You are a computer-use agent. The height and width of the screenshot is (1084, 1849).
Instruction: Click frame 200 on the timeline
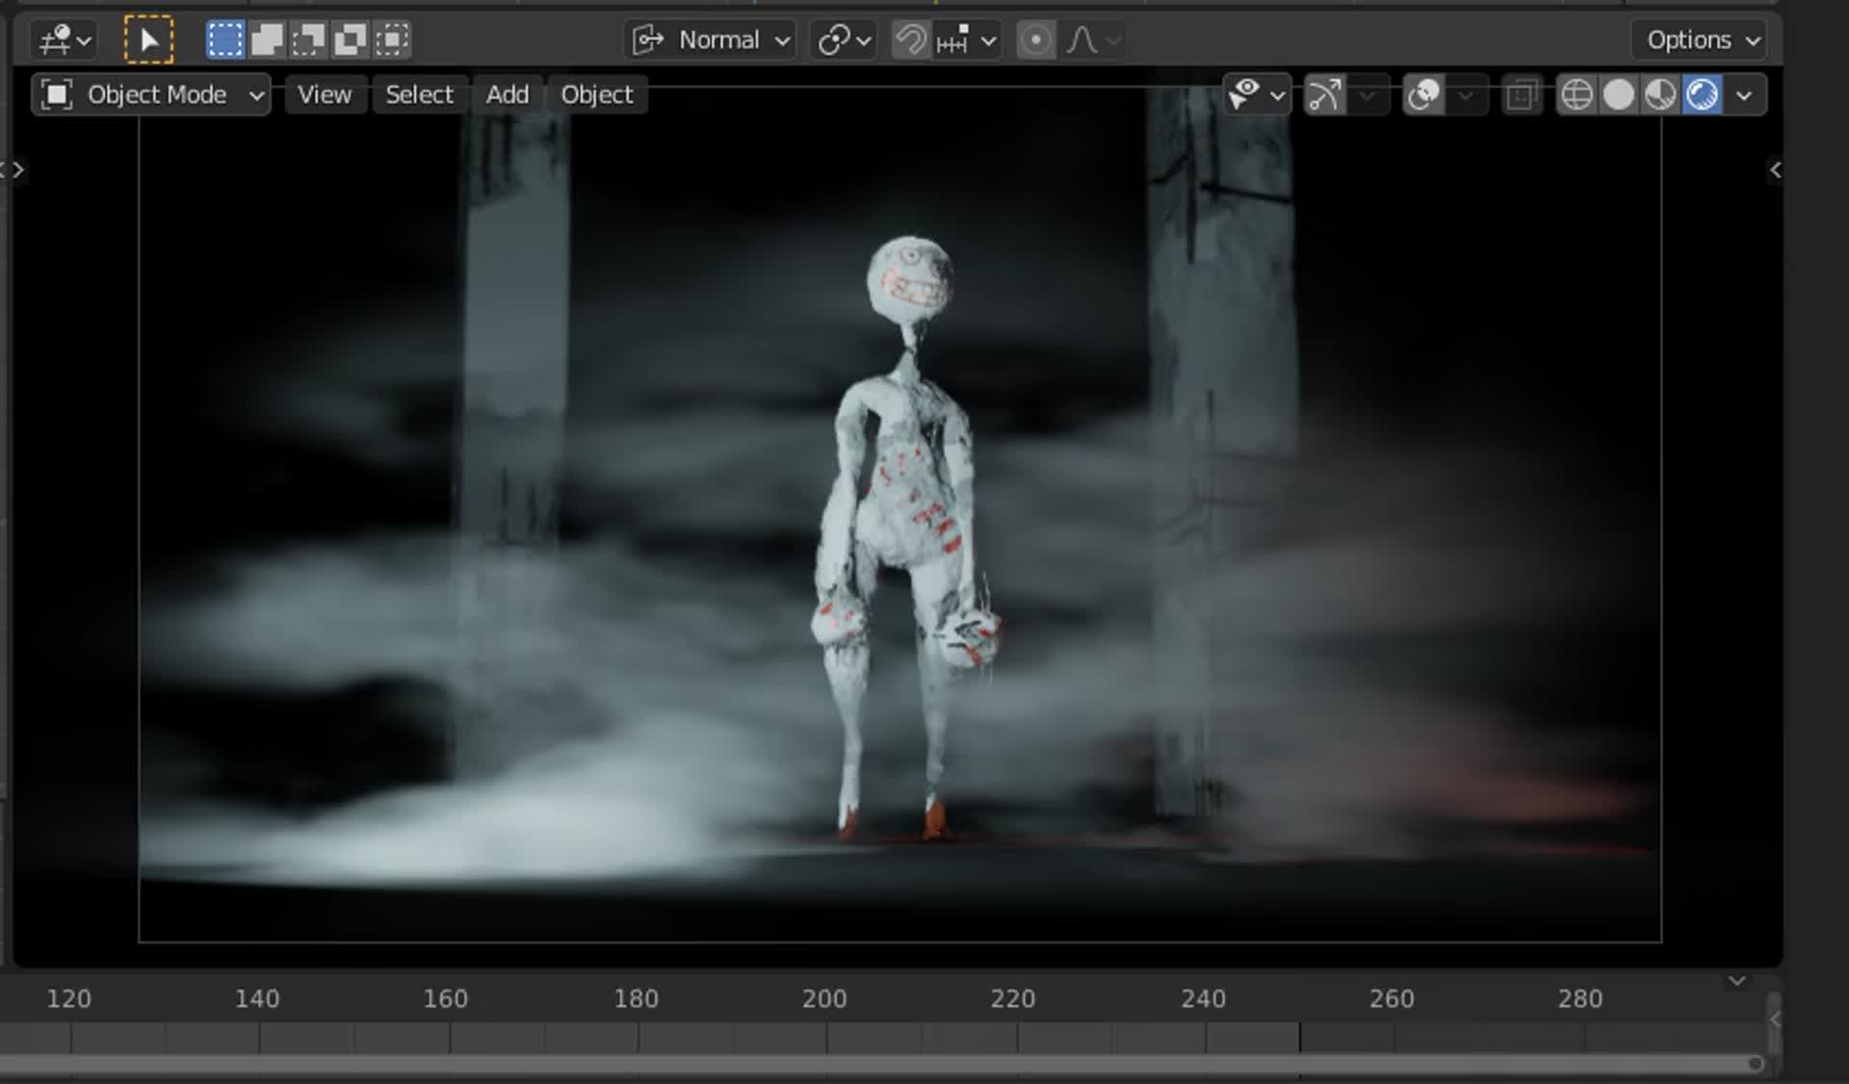(x=824, y=999)
